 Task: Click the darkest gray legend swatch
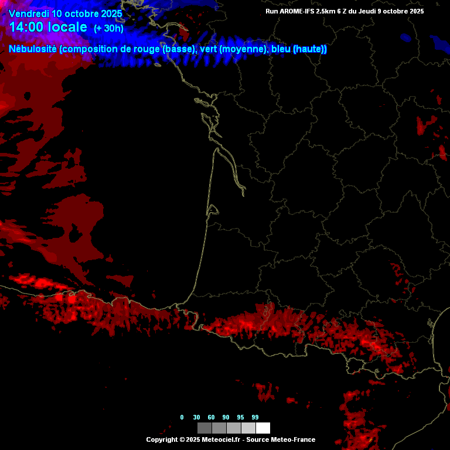click(x=204, y=428)
